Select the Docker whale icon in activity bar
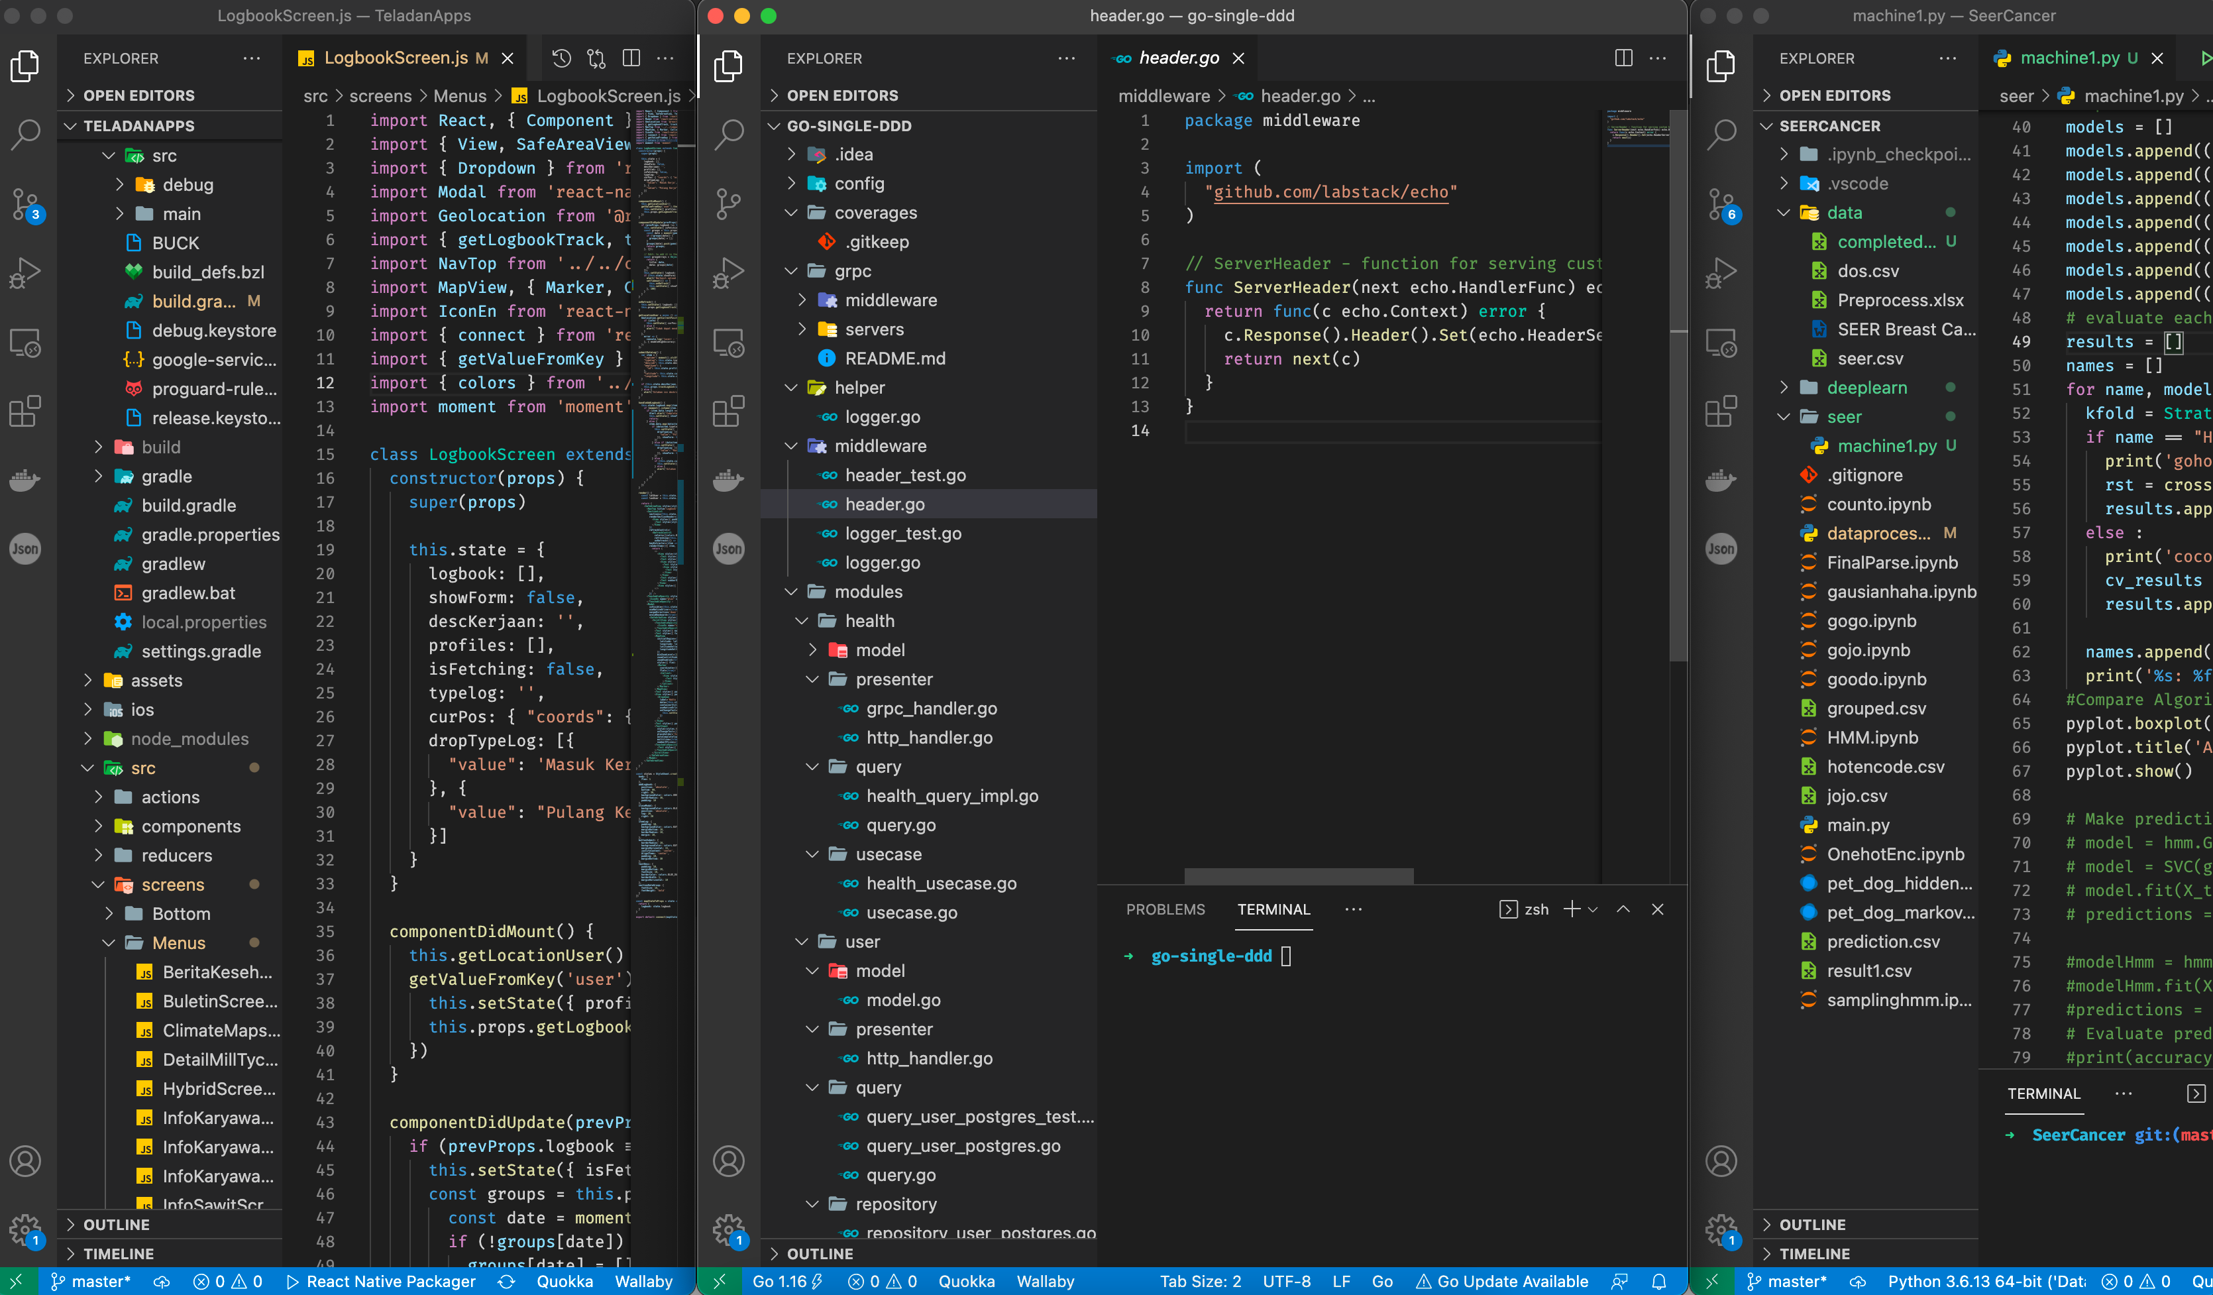The height and width of the screenshot is (1295, 2213). (25, 480)
